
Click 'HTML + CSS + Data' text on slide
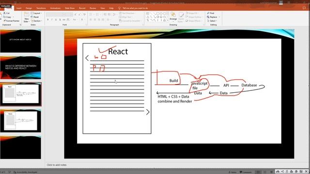[x=173, y=97]
